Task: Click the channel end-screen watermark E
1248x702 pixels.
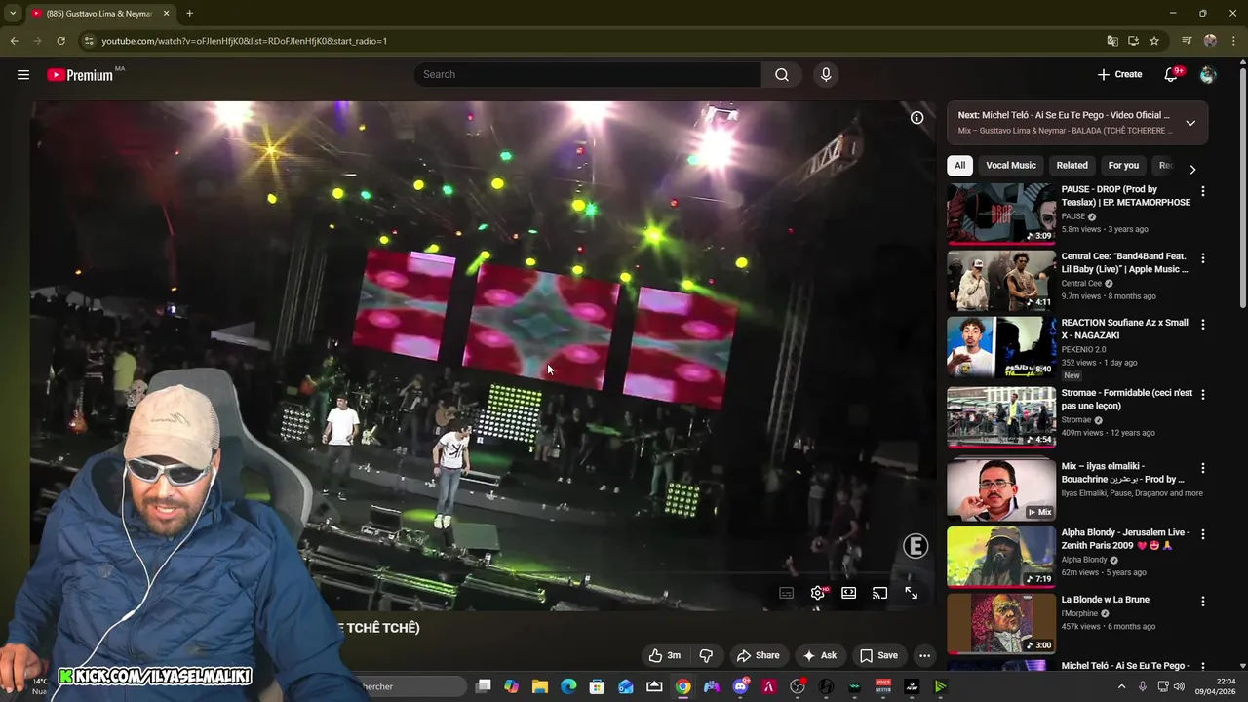Action: point(916,546)
